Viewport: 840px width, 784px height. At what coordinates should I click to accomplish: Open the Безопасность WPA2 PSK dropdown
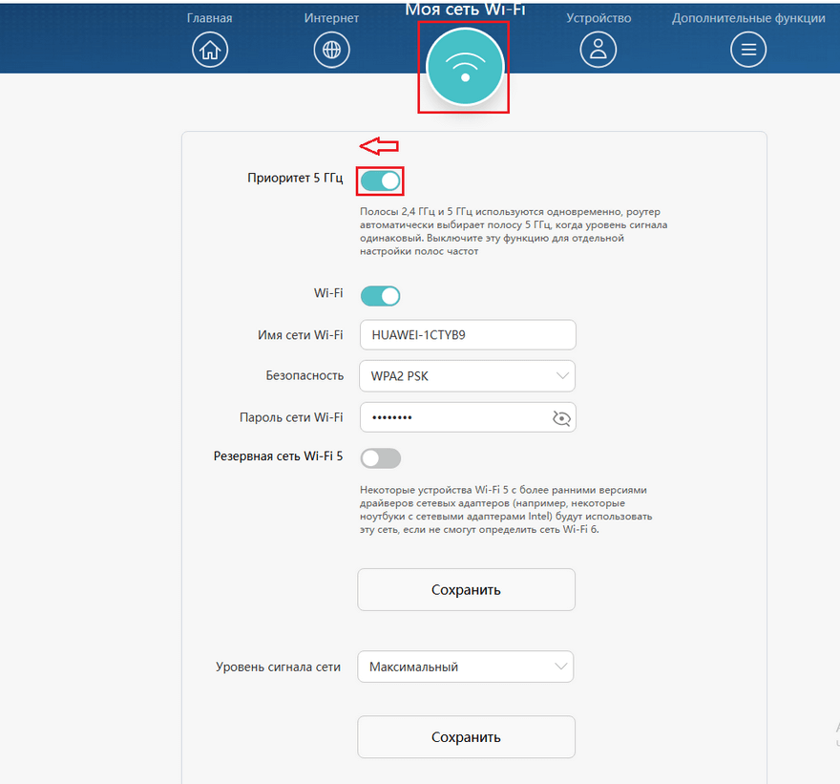click(x=467, y=376)
